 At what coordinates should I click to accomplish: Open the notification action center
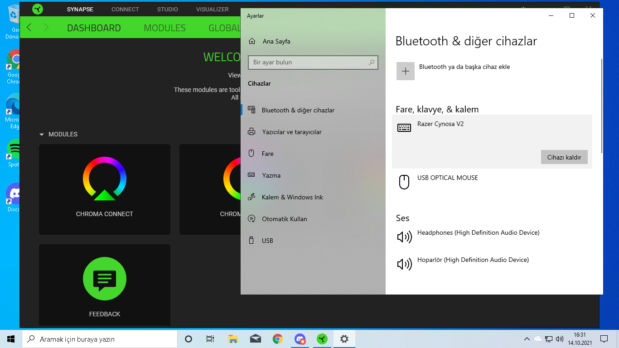tap(604, 339)
